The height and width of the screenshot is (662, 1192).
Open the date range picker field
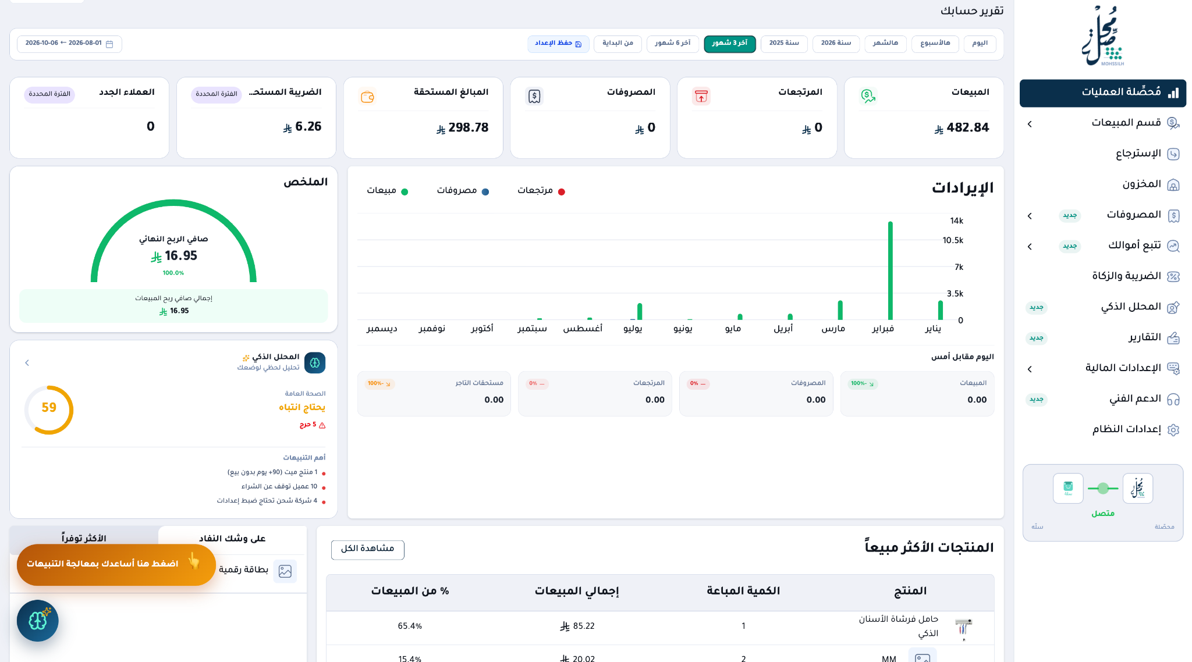tap(69, 44)
